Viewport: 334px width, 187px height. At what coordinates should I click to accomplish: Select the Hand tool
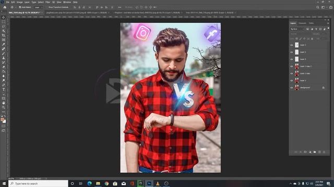(4, 103)
